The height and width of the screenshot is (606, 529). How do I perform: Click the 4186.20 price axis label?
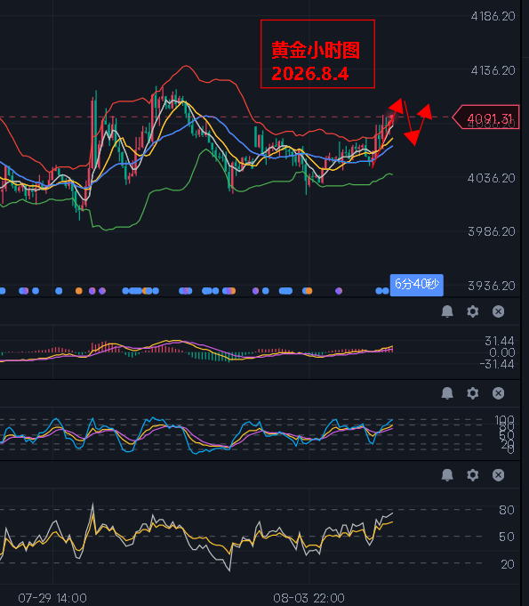pyautogui.click(x=493, y=16)
